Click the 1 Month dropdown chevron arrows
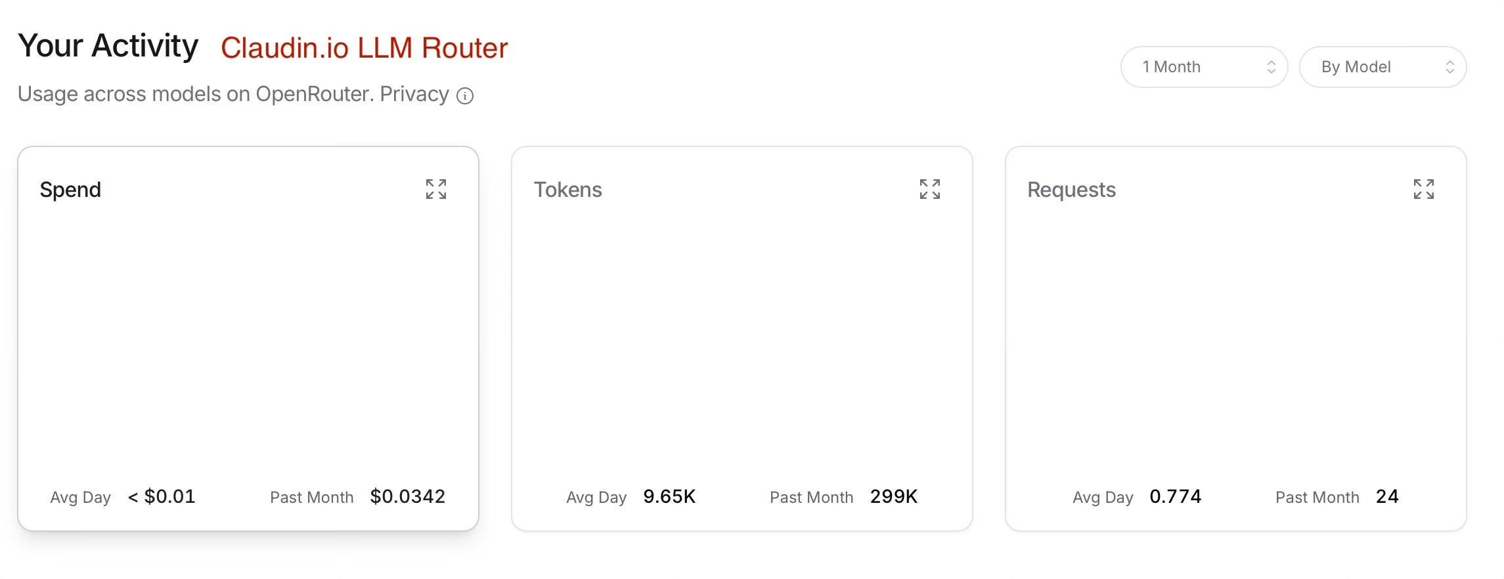Viewport: 1504px width, 579px height. pos(1272,67)
